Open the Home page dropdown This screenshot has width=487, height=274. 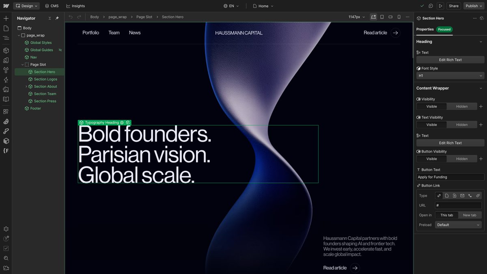coord(263,6)
